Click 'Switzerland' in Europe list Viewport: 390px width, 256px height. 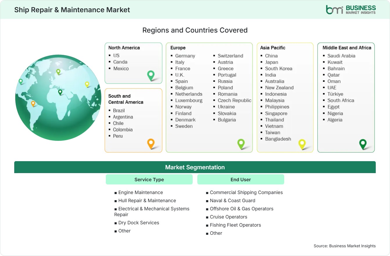click(x=230, y=56)
